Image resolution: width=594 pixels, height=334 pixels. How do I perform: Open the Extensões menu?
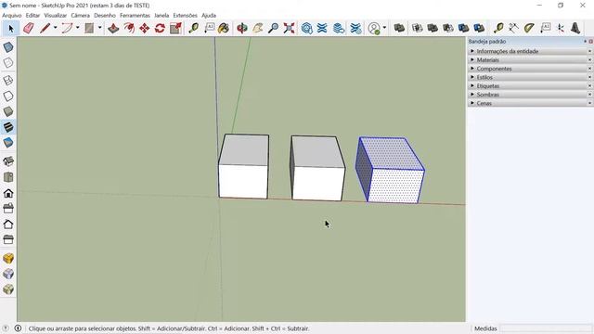[x=185, y=16]
